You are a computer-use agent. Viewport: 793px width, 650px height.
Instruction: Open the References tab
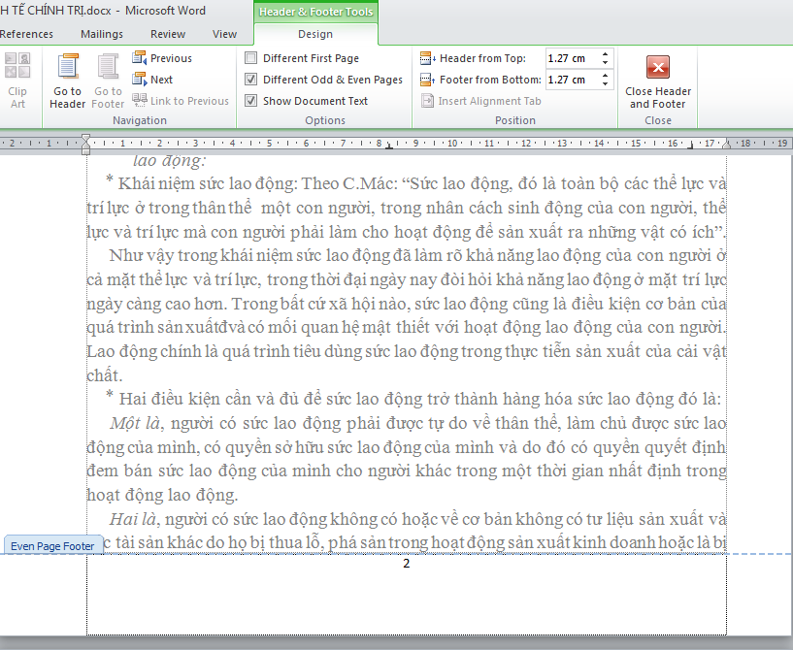tap(26, 34)
